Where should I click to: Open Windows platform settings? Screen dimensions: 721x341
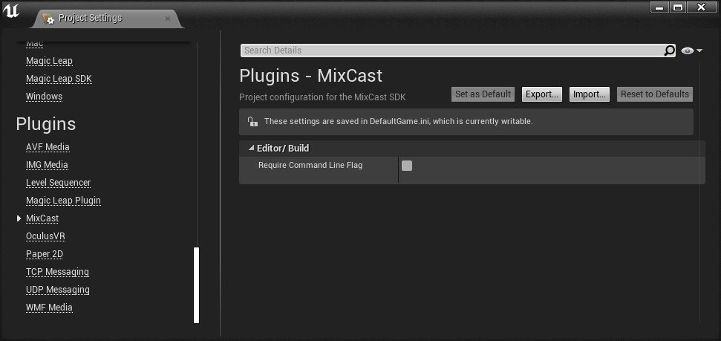pos(44,96)
